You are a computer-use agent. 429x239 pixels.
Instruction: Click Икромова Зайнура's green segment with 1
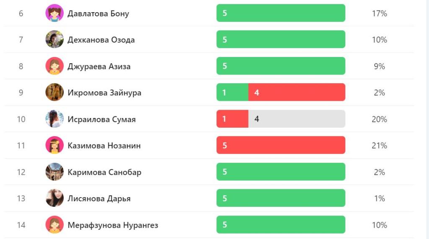pyautogui.click(x=232, y=93)
